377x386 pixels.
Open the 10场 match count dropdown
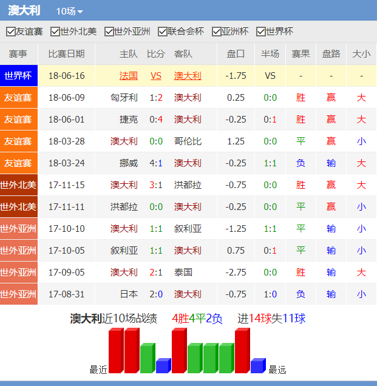tap(69, 12)
